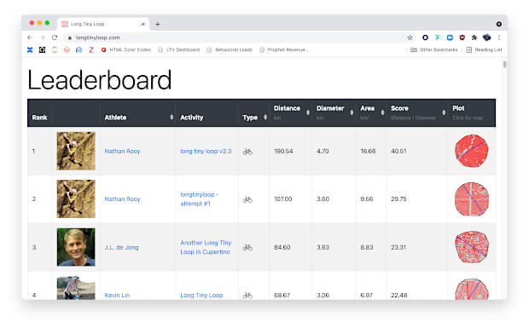Sort table by Distance column arrows

point(308,112)
